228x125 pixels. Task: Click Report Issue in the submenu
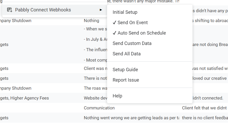126,80
